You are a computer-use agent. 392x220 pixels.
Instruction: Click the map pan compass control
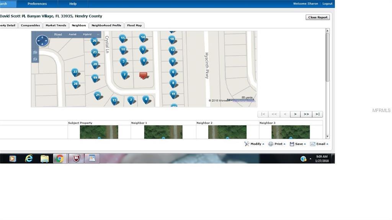(42, 41)
